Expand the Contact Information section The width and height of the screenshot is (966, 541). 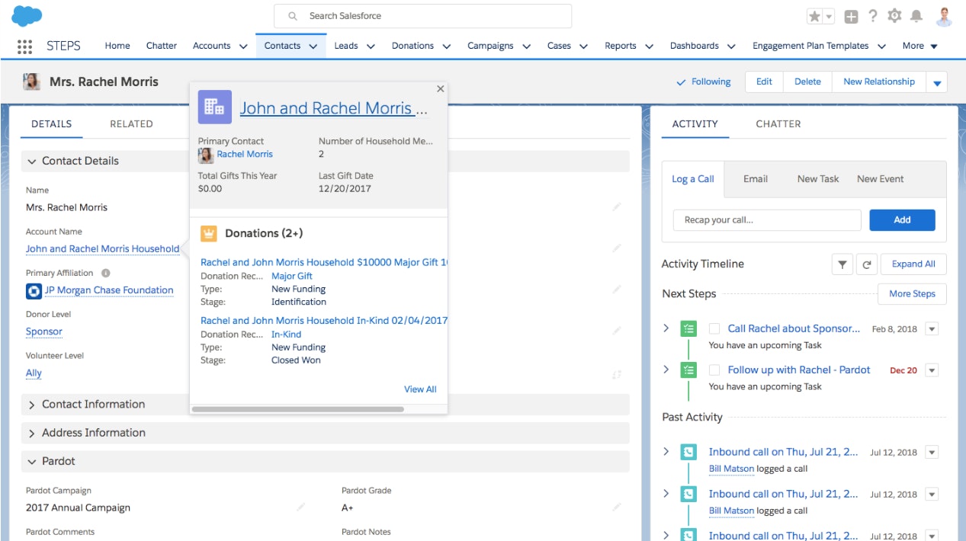pyautogui.click(x=32, y=405)
